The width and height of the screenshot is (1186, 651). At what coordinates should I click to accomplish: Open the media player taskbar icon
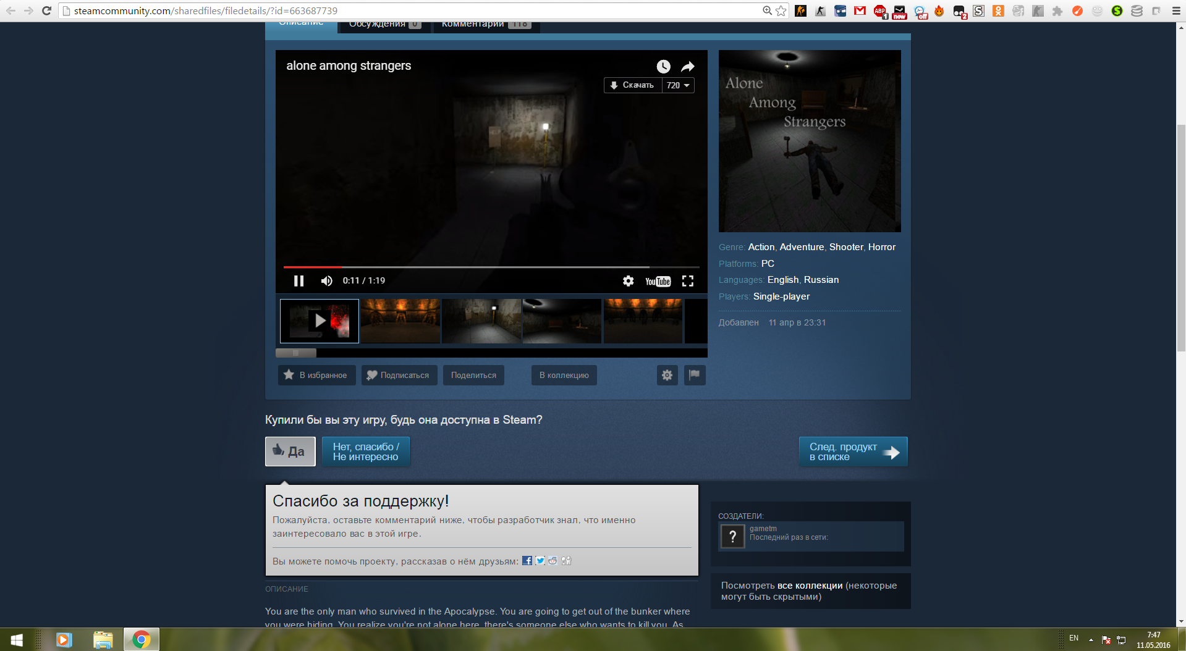(64, 640)
